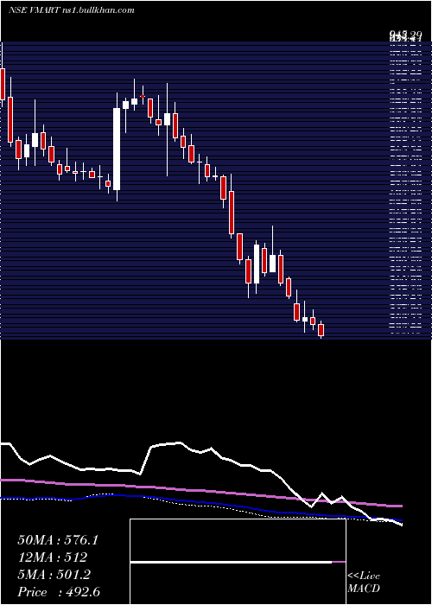This screenshot has width=432, height=605.
Task: Click the '<<Live MACD' label
Action: [364, 582]
